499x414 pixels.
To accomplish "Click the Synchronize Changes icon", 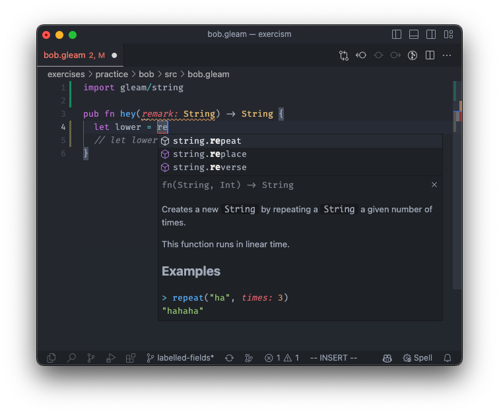I will click(x=230, y=358).
